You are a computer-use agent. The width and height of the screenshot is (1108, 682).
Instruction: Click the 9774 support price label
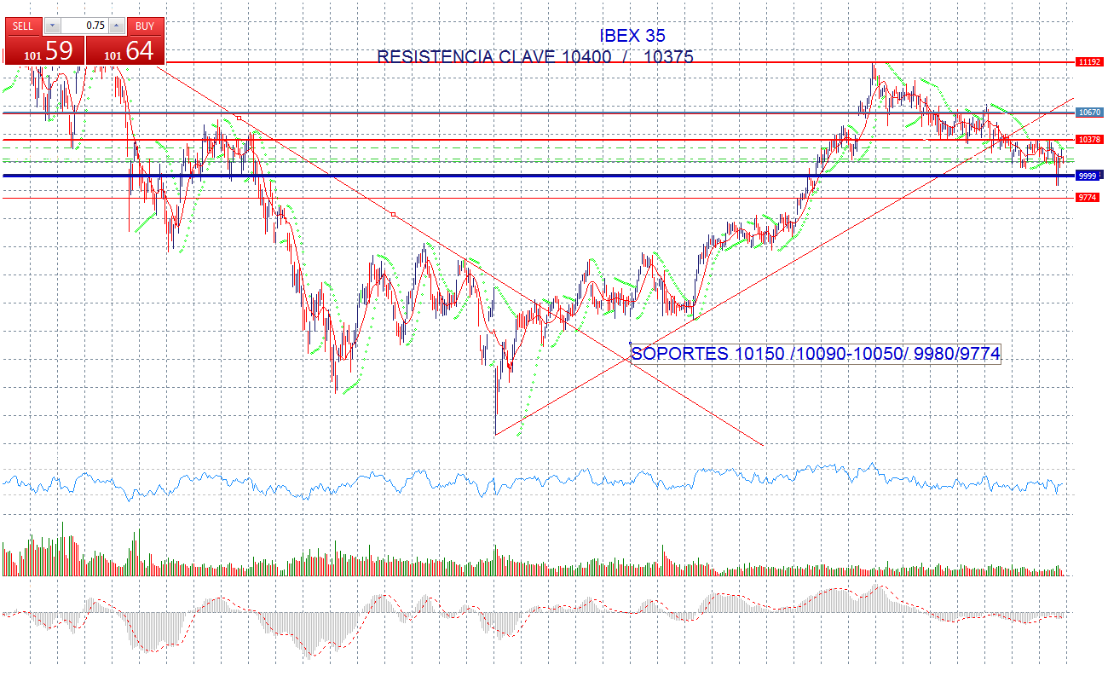coord(1088,197)
